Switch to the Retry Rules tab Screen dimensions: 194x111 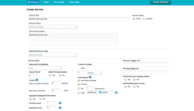(x=75, y=2)
